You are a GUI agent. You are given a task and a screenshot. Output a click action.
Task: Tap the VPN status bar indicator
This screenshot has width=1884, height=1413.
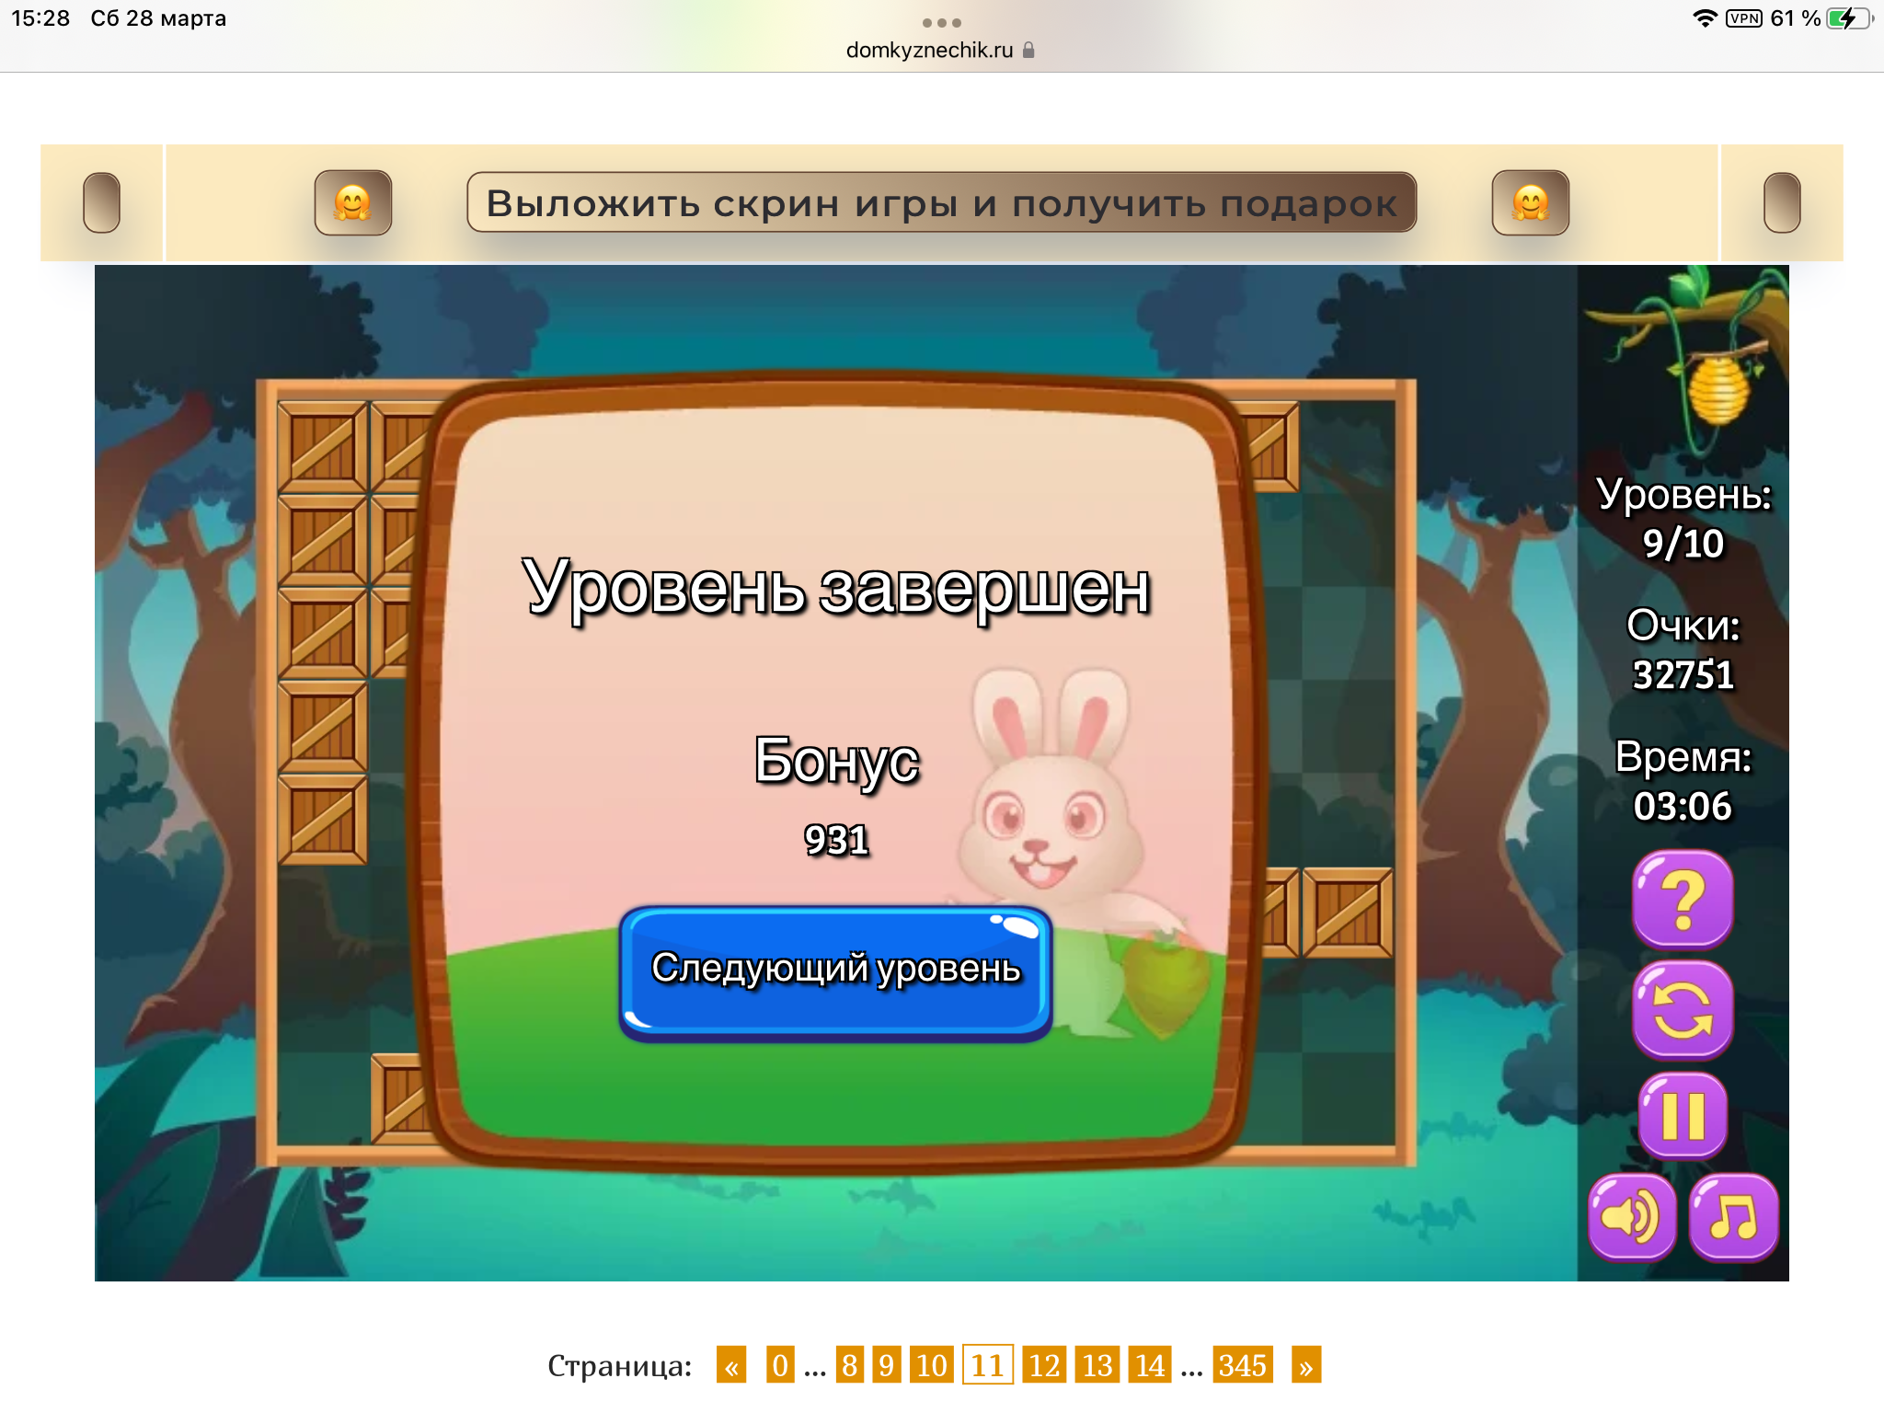1743,18
